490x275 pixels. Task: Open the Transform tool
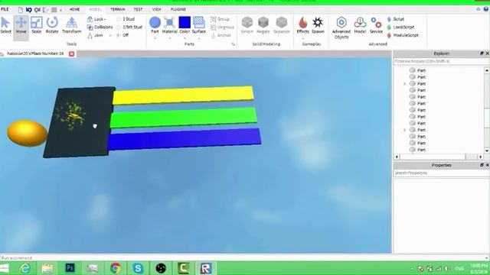coord(71,25)
